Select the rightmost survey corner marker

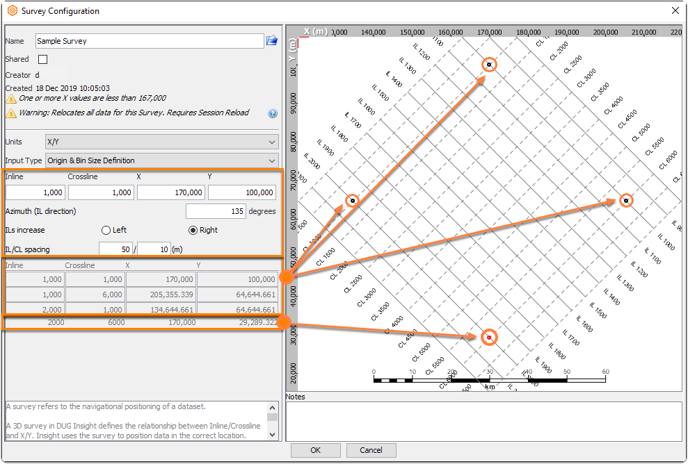click(626, 201)
